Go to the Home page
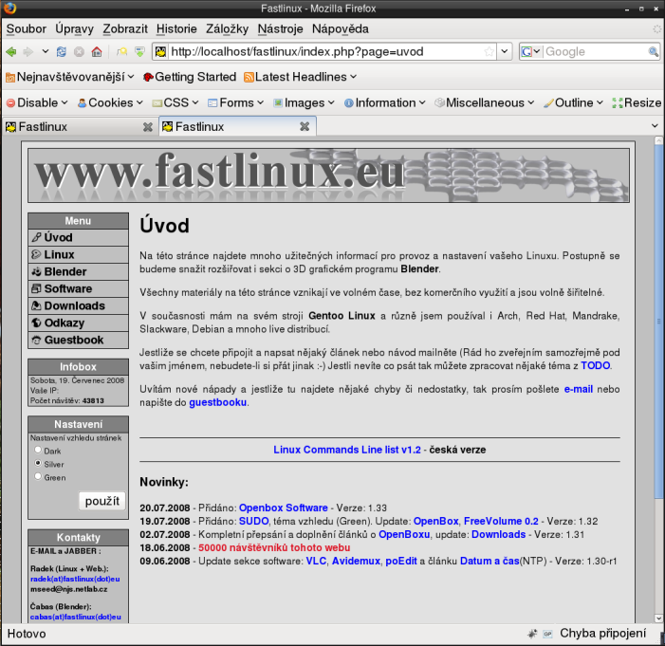The width and height of the screenshot is (665, 646). 97,52
